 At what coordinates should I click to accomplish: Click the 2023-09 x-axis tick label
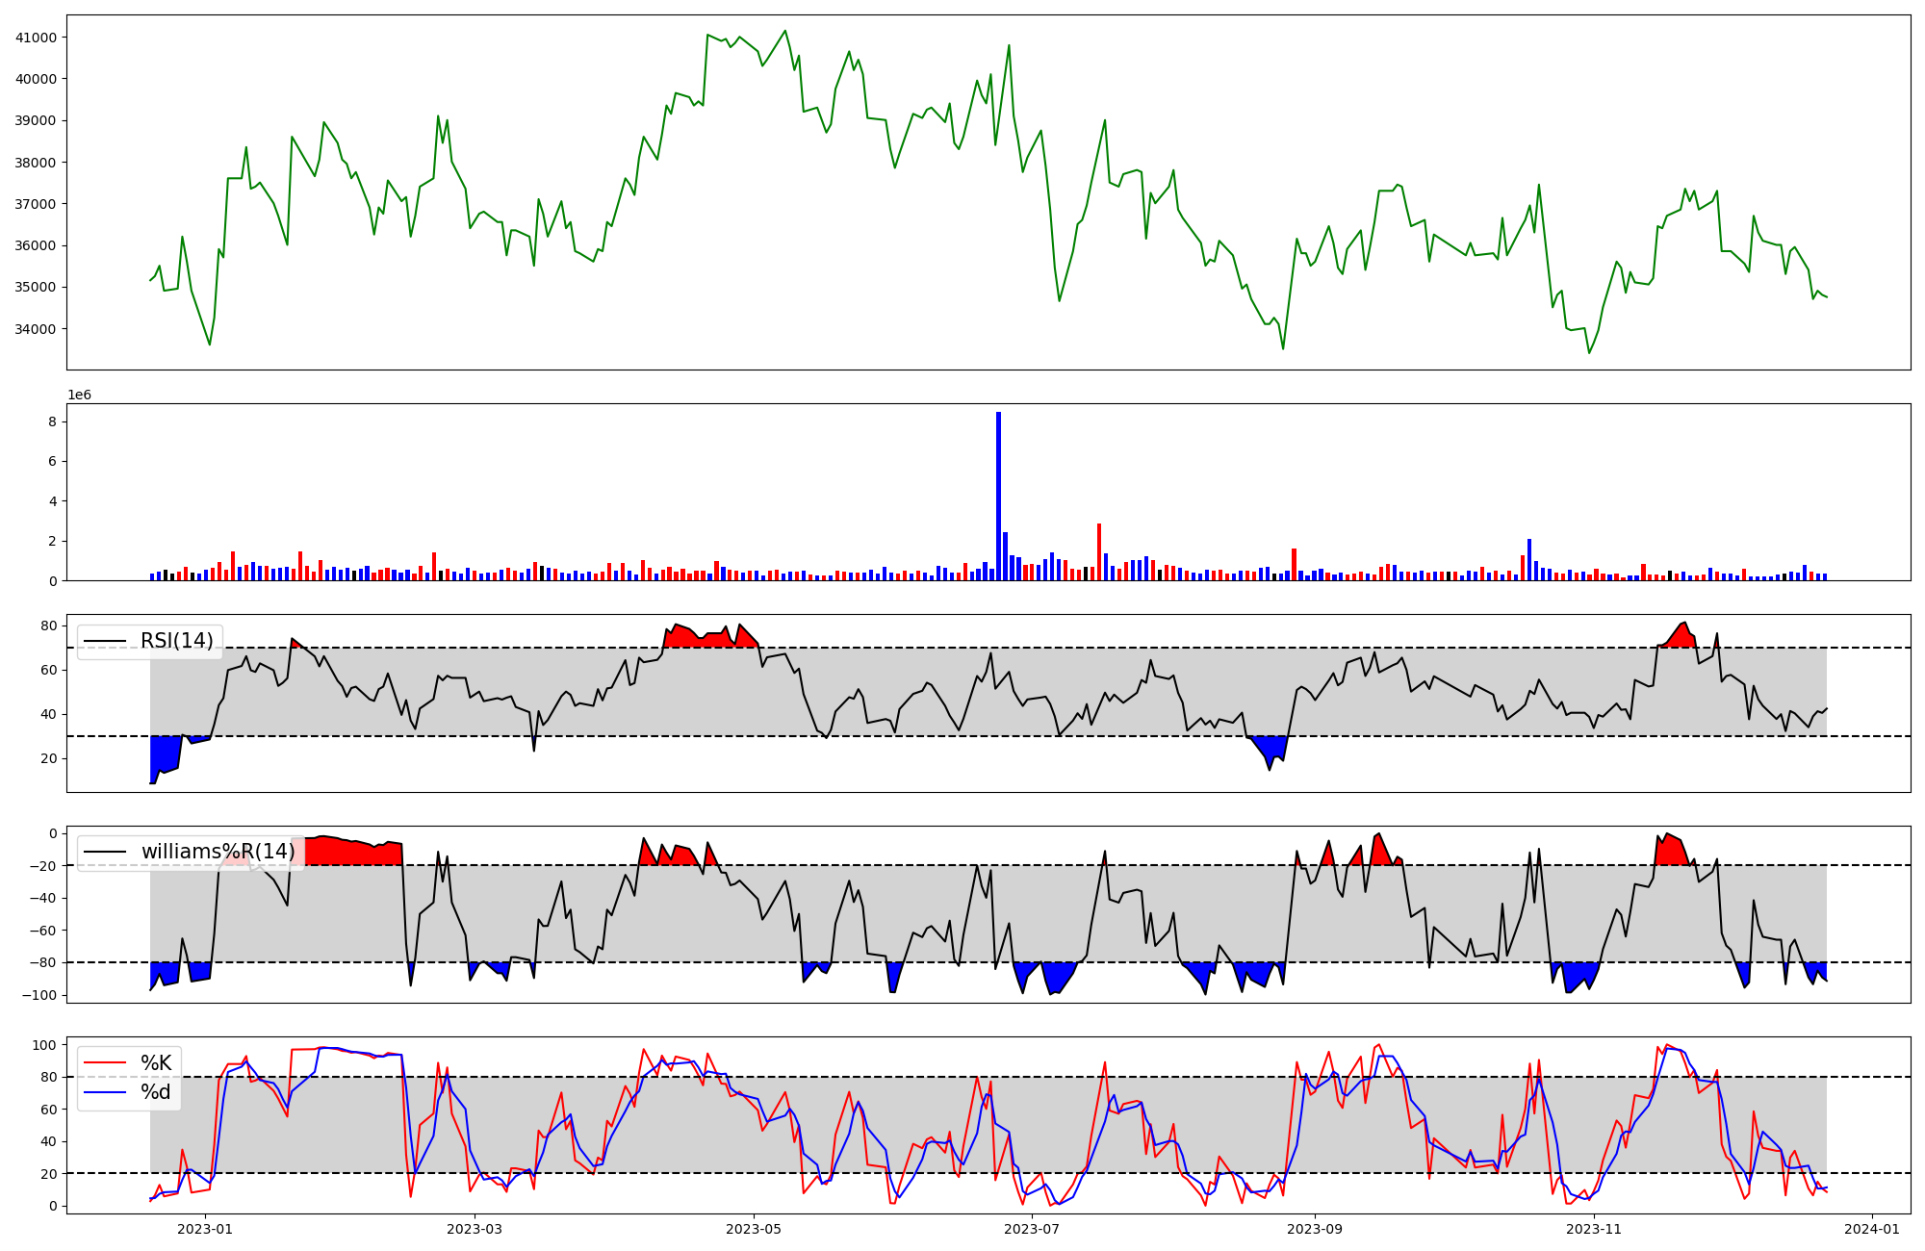(1314, 1228)
